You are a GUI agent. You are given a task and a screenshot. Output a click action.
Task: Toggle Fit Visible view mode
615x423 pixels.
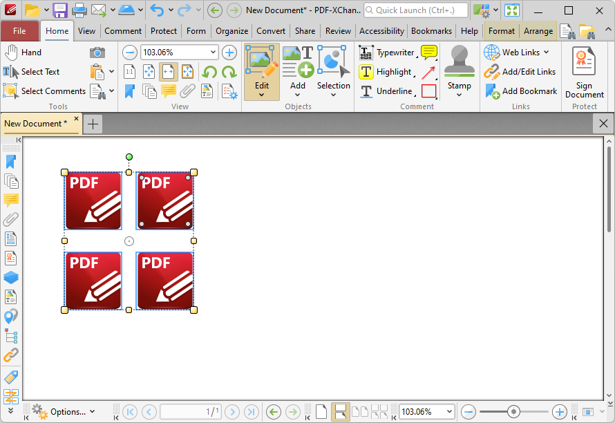pos(187,72)
